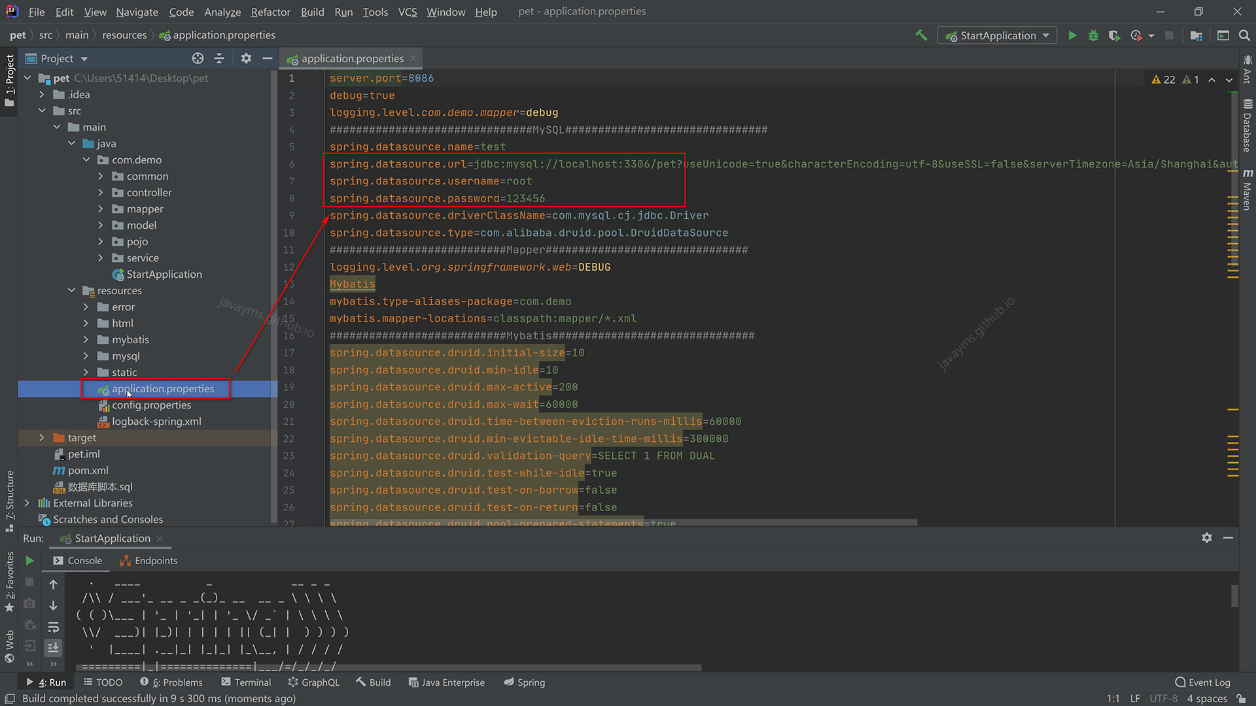Select pom.xml in project tree

click(88, 470)
